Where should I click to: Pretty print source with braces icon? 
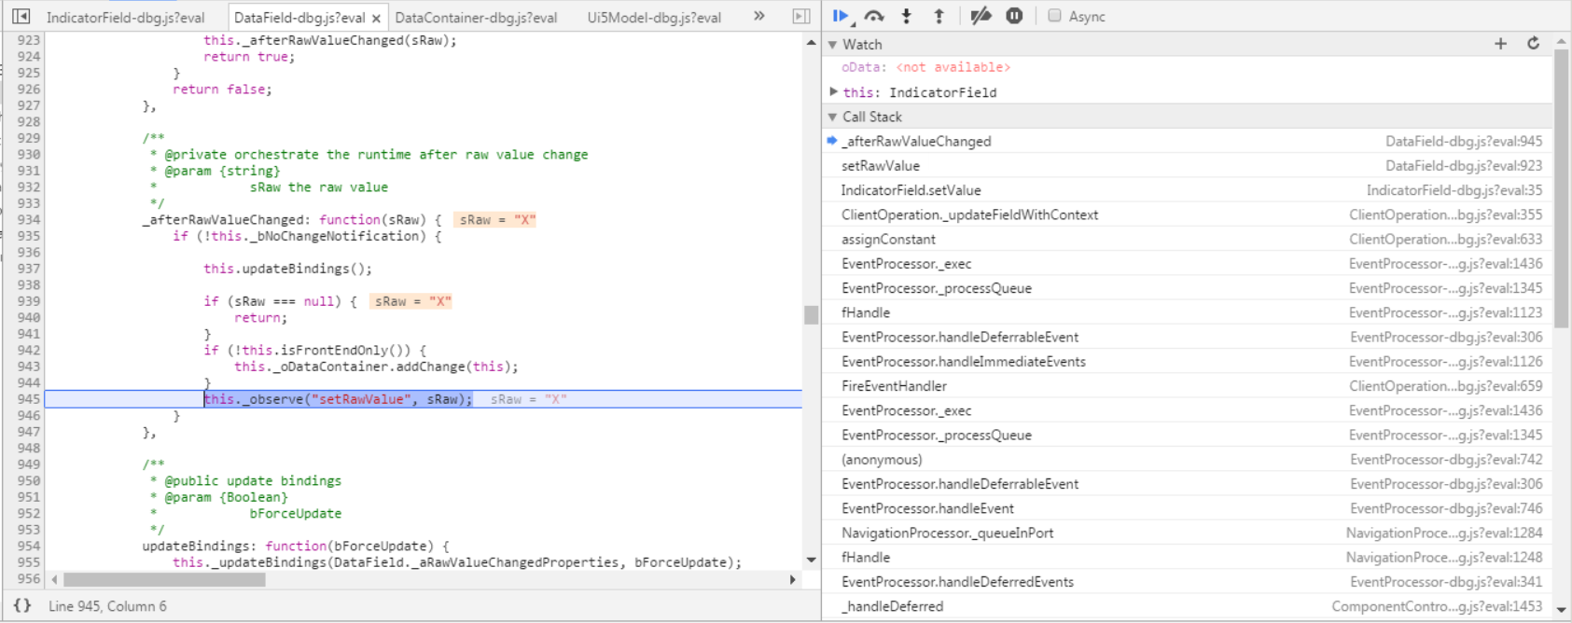coord(22,605)
